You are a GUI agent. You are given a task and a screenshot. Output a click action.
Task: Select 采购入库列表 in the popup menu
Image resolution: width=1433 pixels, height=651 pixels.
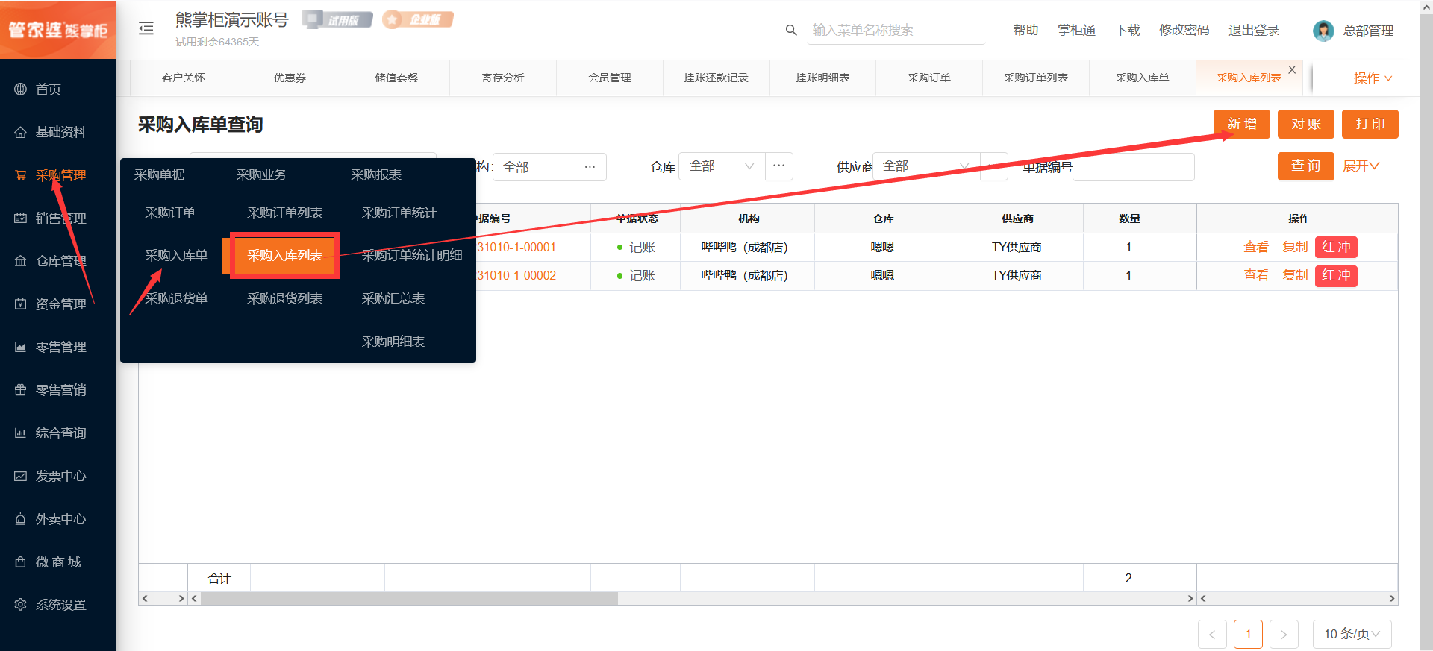point(285,255)
